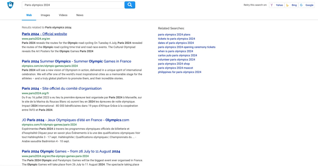The width and height of the screenshot is (318, 166).
Task: Click inside the search input field
Action: pos(73,5)
